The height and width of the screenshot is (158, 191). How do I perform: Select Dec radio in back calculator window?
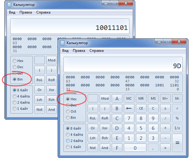coord(18,67)
